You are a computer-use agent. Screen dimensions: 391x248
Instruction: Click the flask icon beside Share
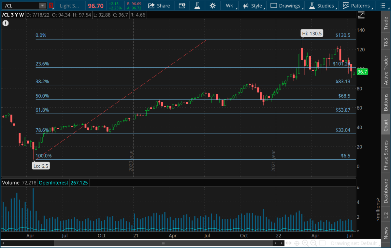point(197,6)
